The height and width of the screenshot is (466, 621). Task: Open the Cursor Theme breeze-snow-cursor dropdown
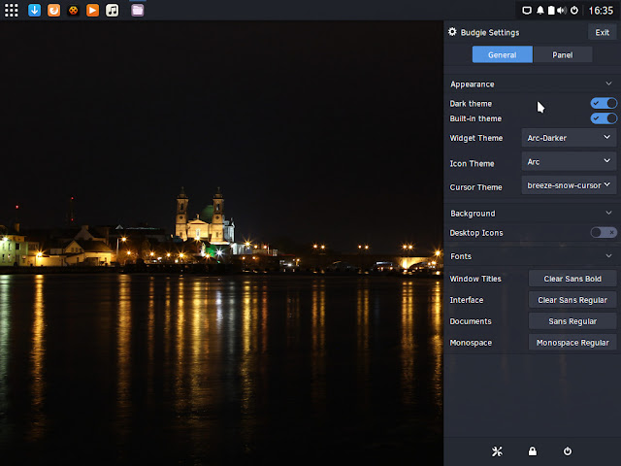click(x=569, y=185)
